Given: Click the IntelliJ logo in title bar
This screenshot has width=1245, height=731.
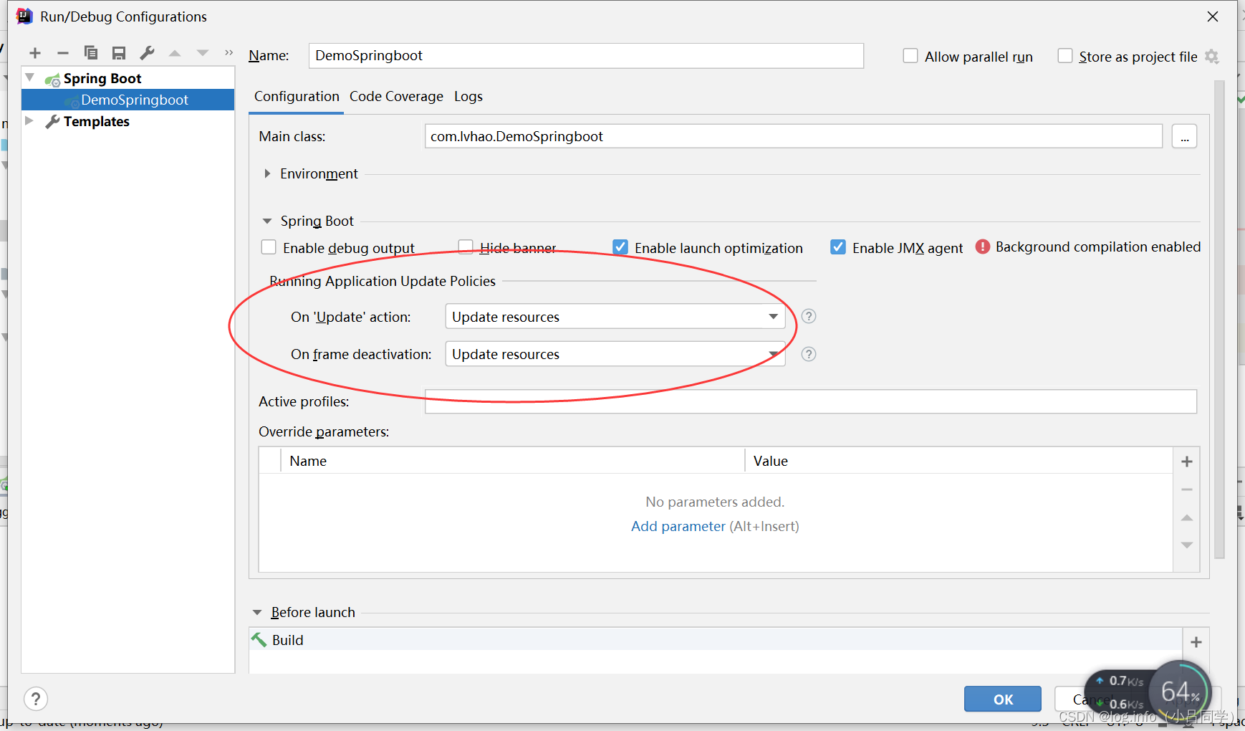Looking at the screenshot, I should click(x=24, y=16).
